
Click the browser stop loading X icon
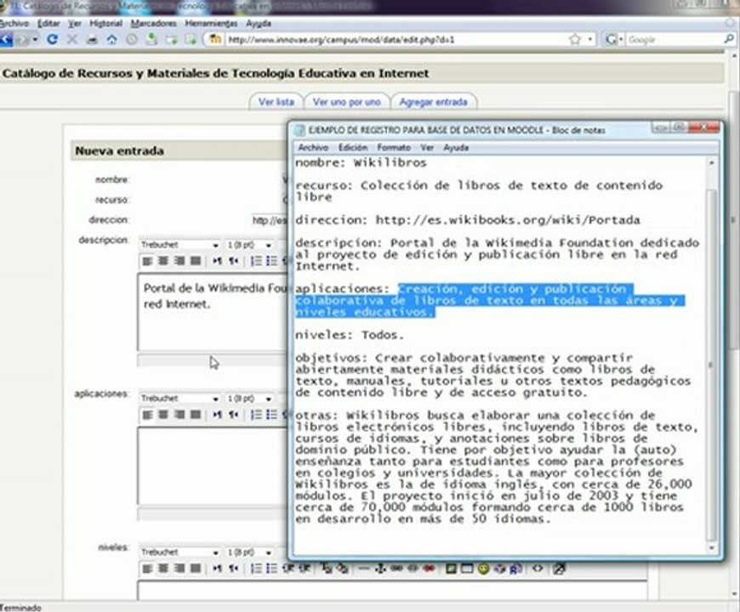coord(71,39)
